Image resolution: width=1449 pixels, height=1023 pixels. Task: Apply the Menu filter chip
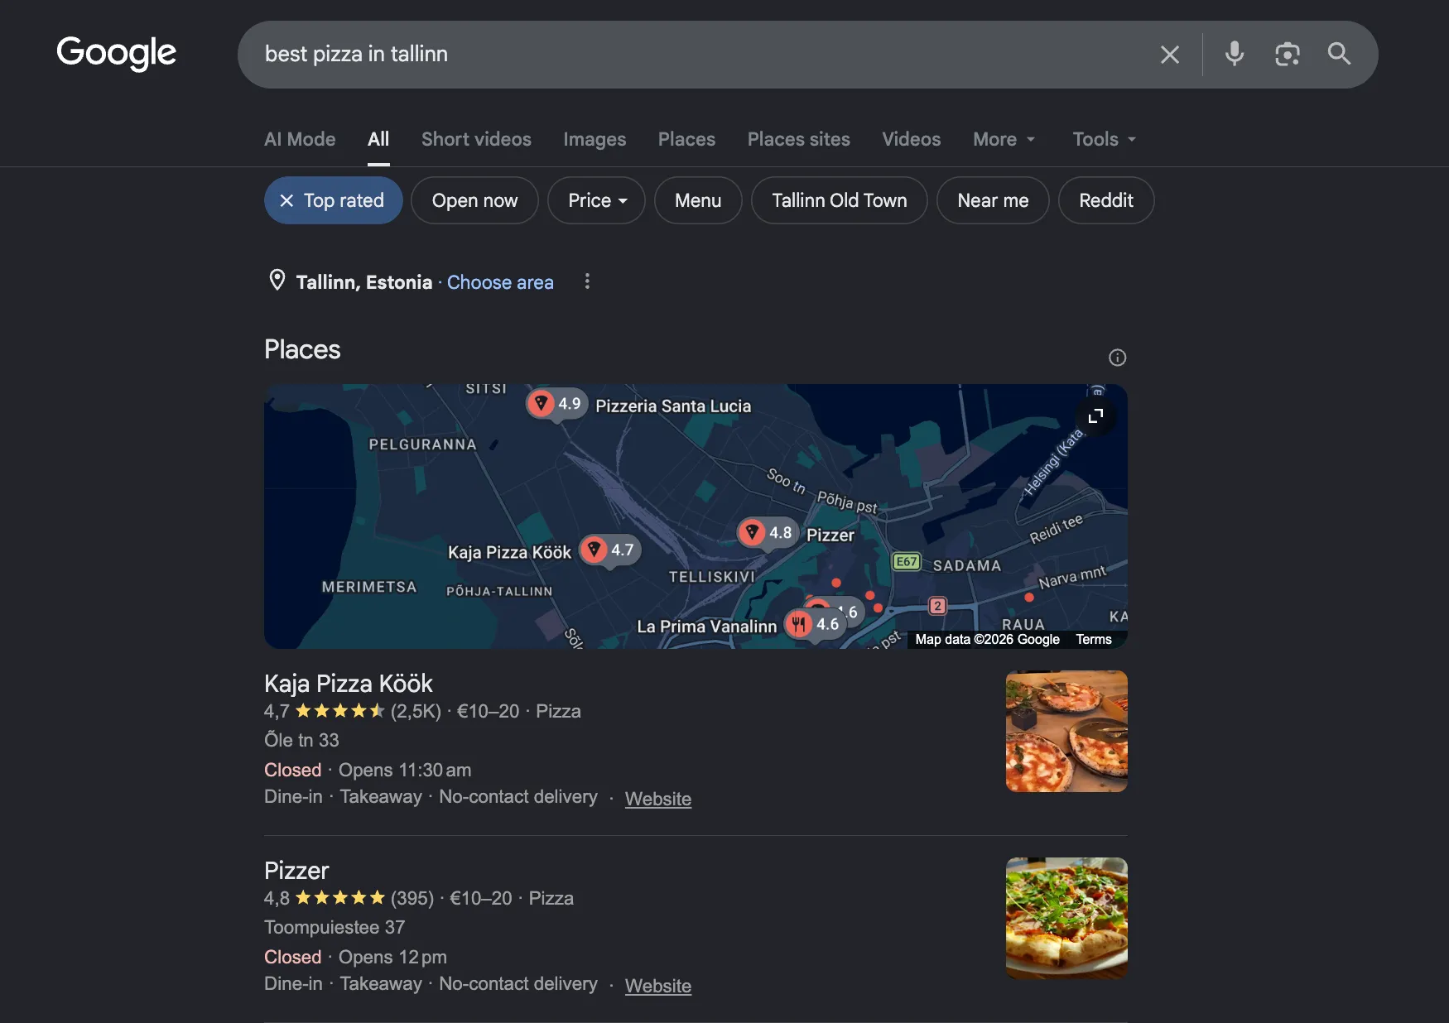coord(698,200)
